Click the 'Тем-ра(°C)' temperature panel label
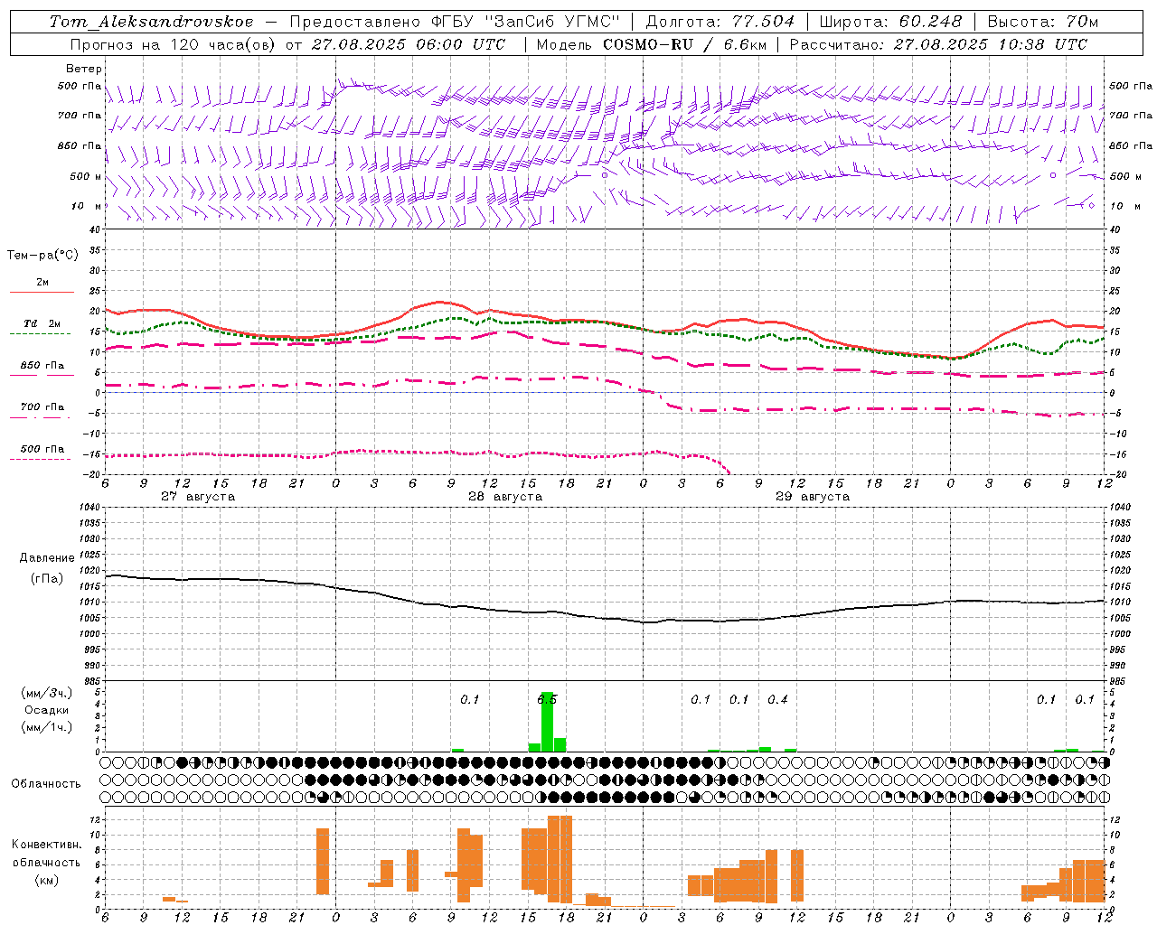1157x925 pixels. 42,256
